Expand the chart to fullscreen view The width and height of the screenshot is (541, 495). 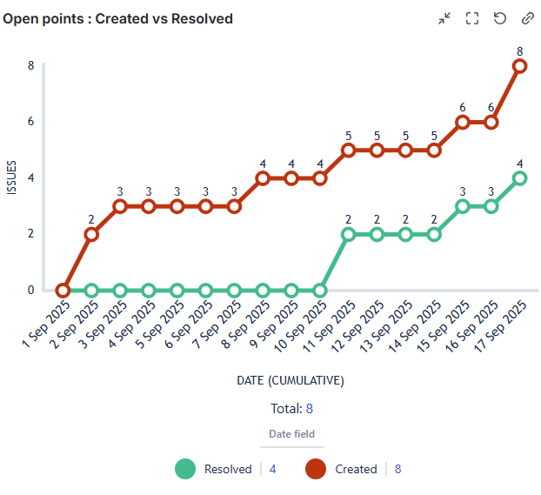pos(472,18)
